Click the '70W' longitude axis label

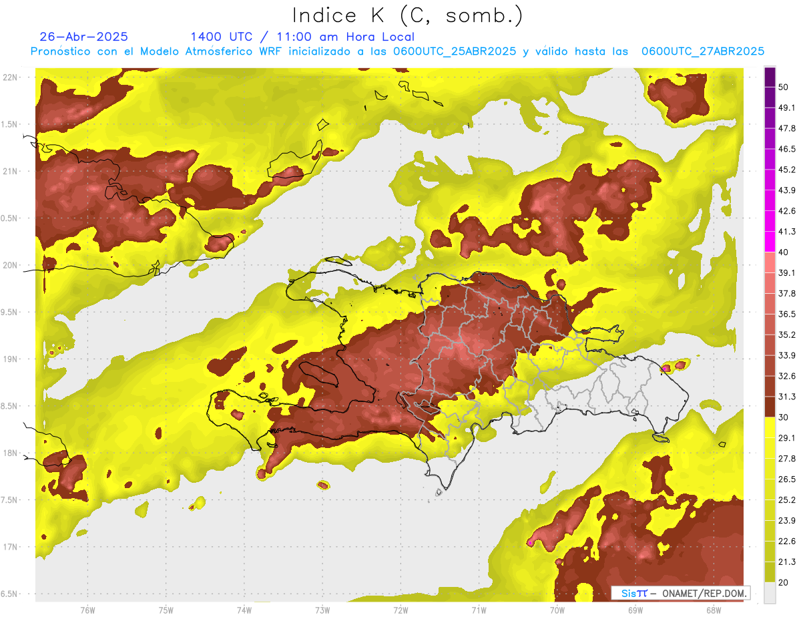click(x=557, y=610)
